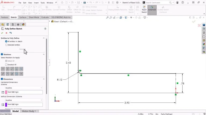The width and height of the screenshot is (206, 115).
Task: Check the 'Deselect All' checkbox
Action: pyautogui.click(x=6, y=64)
